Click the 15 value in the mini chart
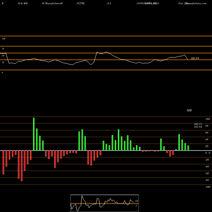The image size is (212, 212). tap(137, 201)
